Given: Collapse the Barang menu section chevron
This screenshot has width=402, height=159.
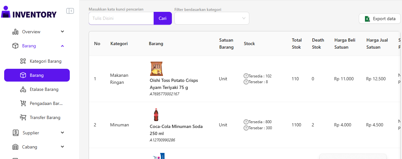Looking at the screenshot, I should (x=62, y=46).
